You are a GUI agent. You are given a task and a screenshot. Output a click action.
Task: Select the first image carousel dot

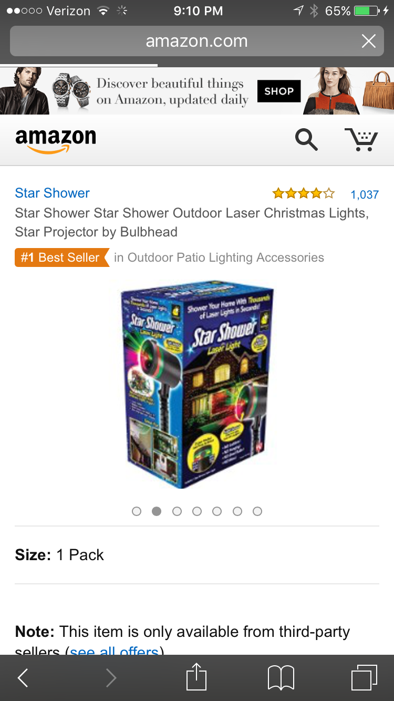(137, 511)
